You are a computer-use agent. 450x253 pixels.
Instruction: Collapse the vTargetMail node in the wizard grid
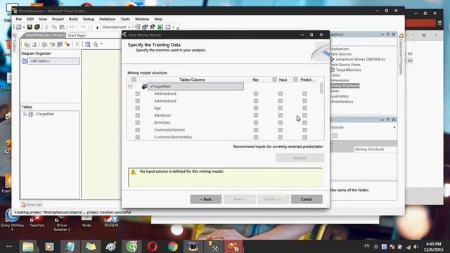point(130,86)
